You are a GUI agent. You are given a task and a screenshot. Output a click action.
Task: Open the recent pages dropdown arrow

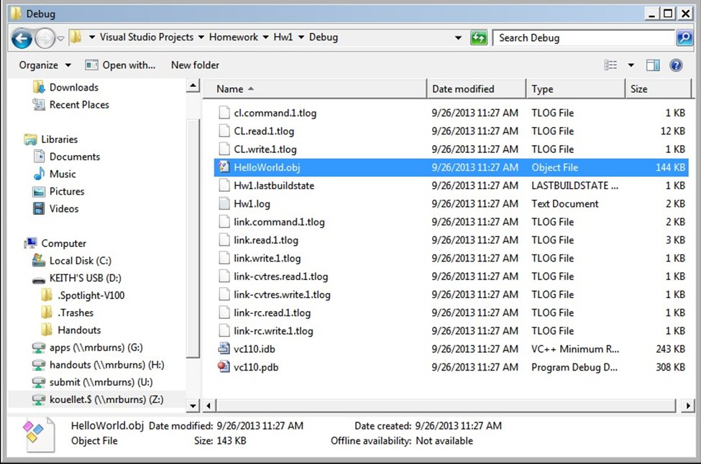pyautogui.click(x=61, y=38)
